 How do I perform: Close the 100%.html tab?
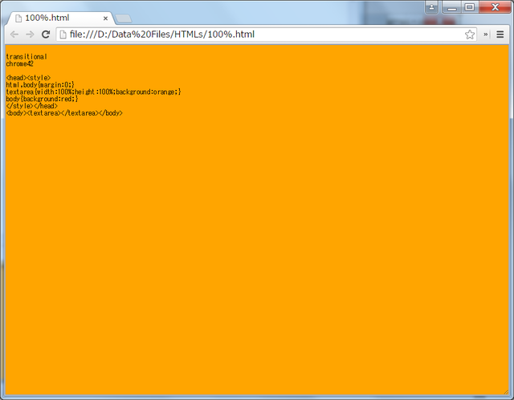tap(105, 18)
